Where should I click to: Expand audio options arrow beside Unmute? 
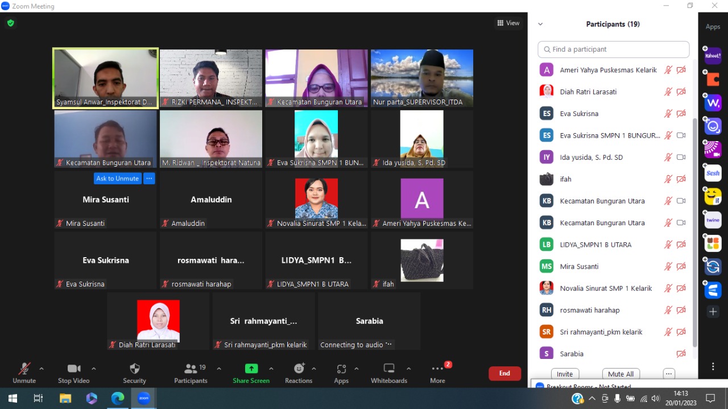click(x=42, y=369)
